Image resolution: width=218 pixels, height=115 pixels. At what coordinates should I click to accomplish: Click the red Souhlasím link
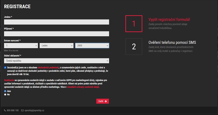[9, 80]
